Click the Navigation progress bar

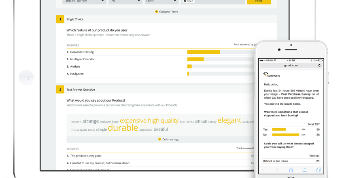point(221,74)
